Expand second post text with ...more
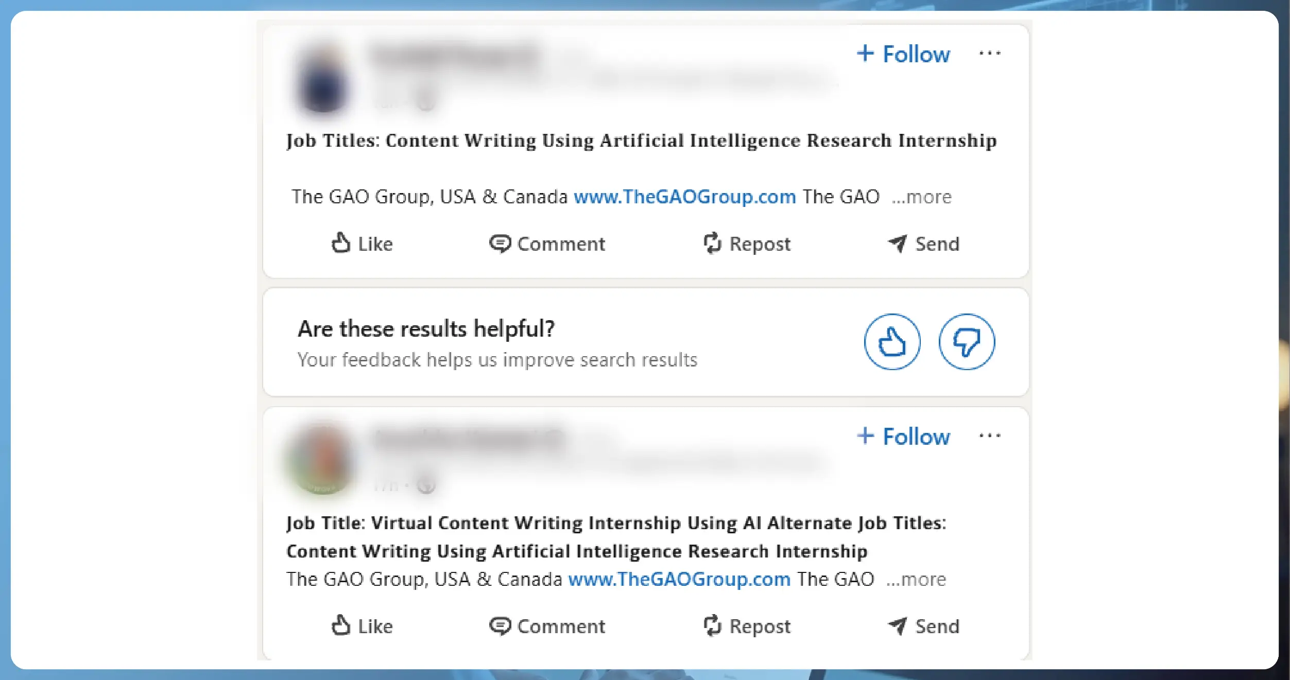Screen dimensions: 1290x680 point(916,579)
